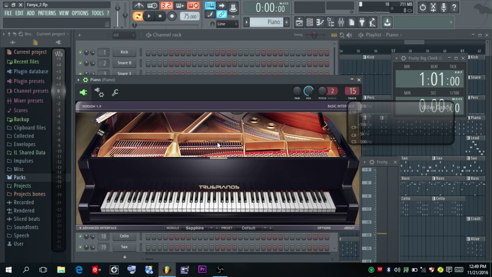Click the wrench icon in Piano window
The height and width of the screenshot is (277, 492).
115,92
